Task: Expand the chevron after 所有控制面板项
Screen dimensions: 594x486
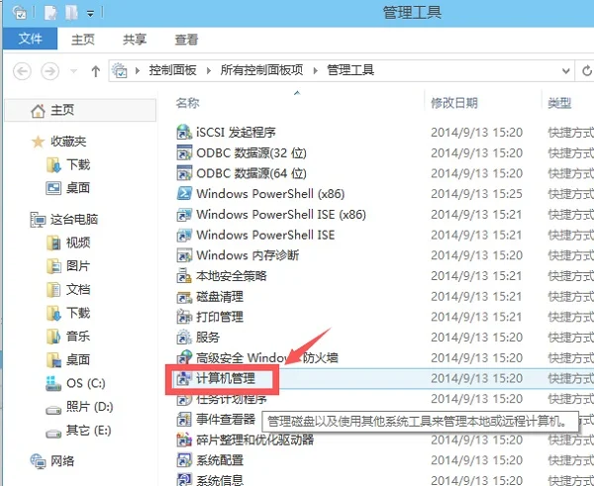Action: pos(315,71)
